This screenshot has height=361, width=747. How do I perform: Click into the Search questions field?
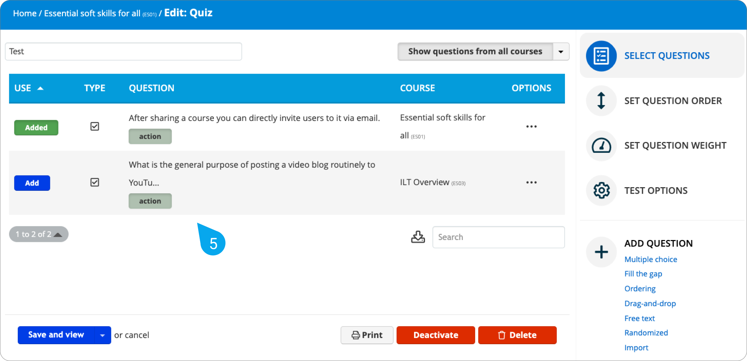click(x=498, y=237)
